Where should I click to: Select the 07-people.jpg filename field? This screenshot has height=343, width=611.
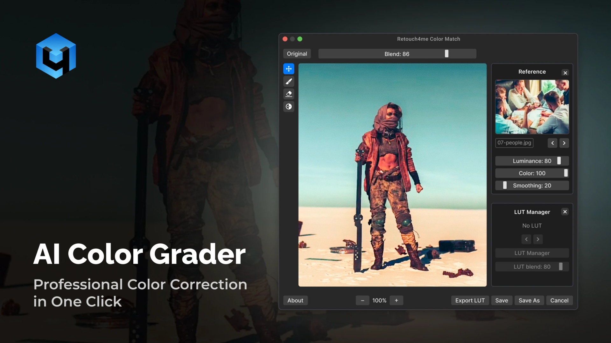(x=514, y=143)
